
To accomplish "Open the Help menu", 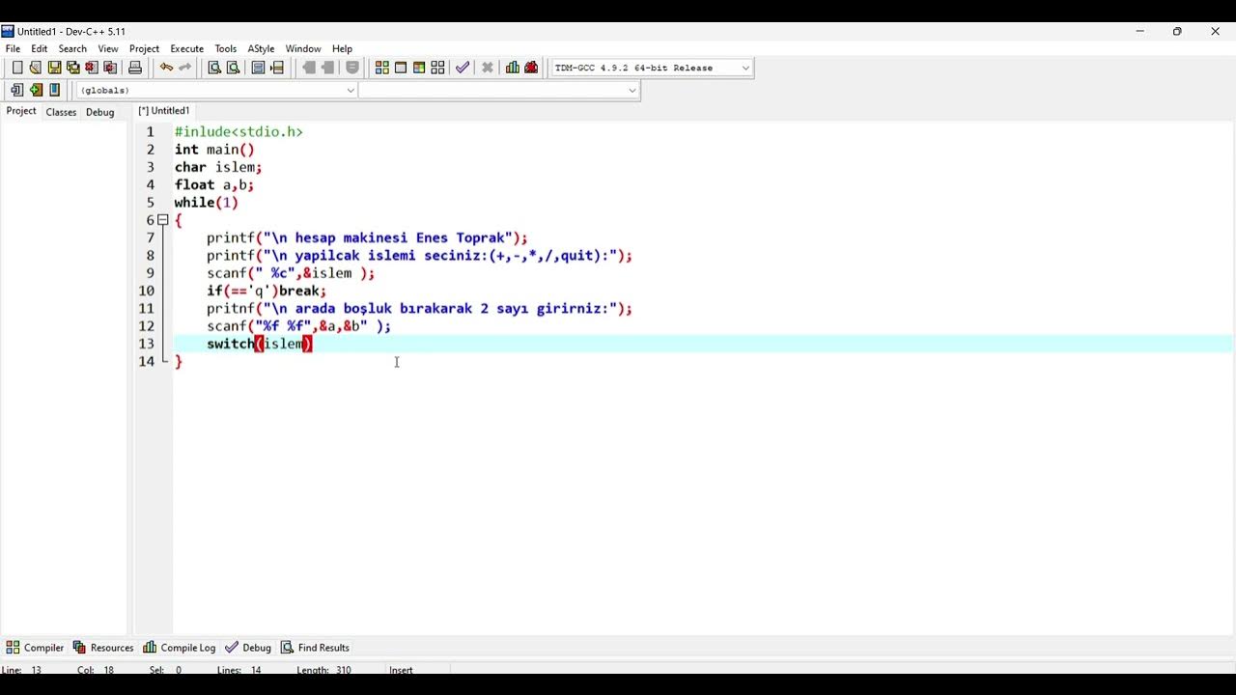I will (343, 48).
